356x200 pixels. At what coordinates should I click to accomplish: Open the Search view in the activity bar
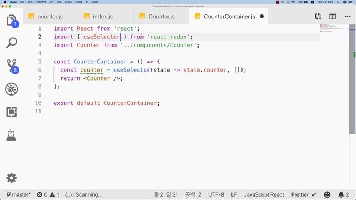pyautogui.click(x=11, y=43)
